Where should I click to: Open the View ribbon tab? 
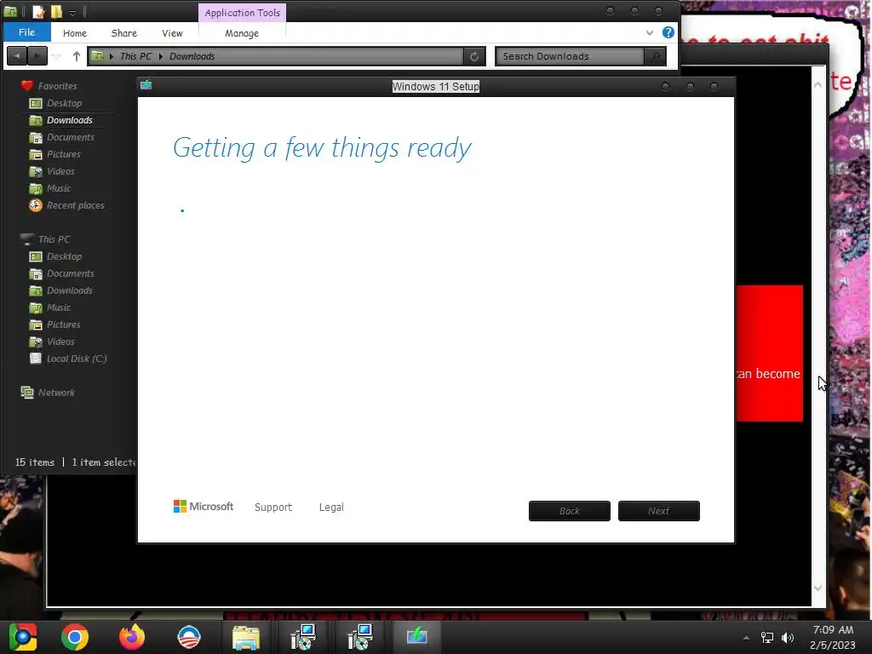172,33
